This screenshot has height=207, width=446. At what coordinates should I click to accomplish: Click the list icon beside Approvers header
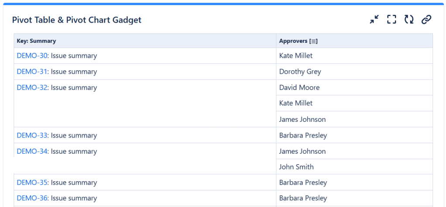tap(313, 41)
